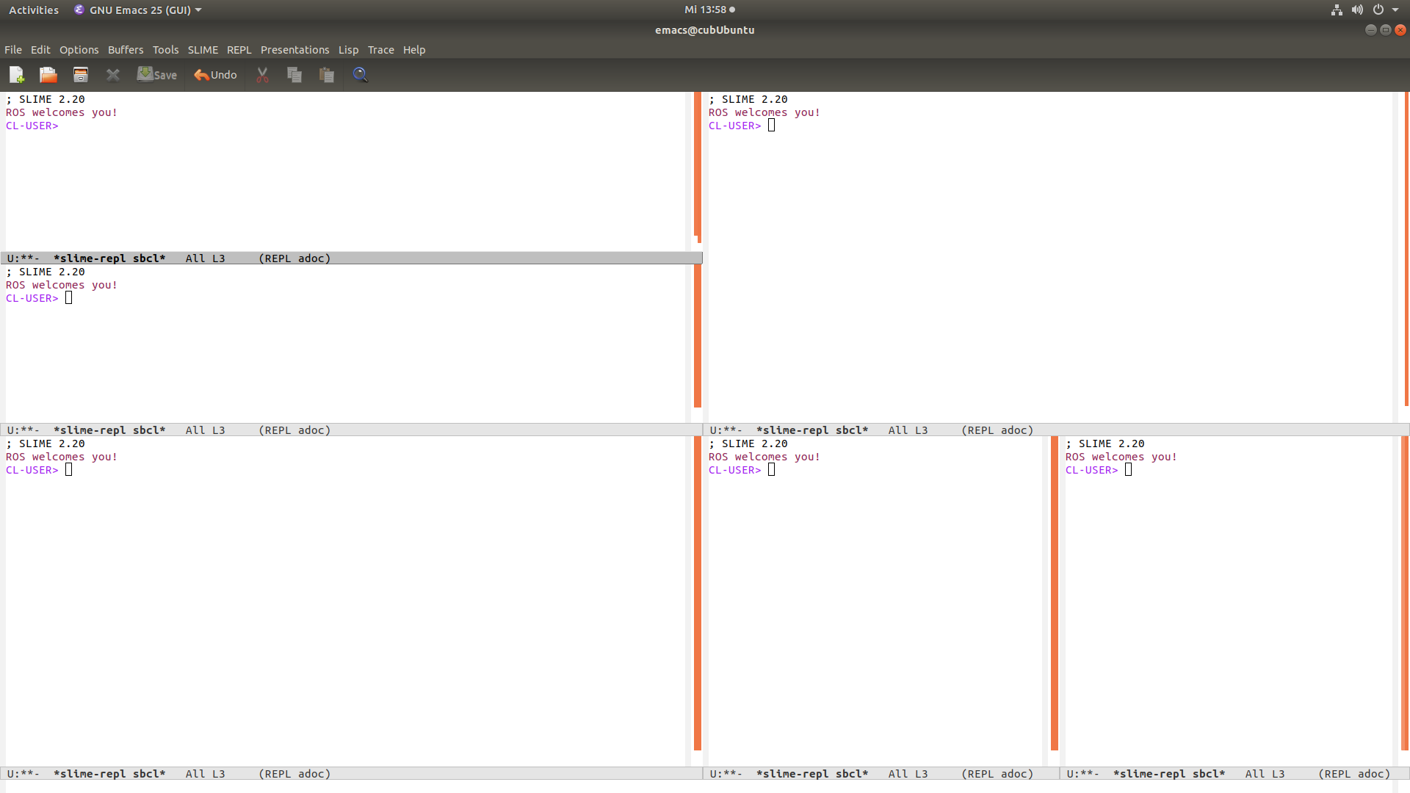
Task: Expand the GNU Emacs 25 app menu
Action: point(139,10)
